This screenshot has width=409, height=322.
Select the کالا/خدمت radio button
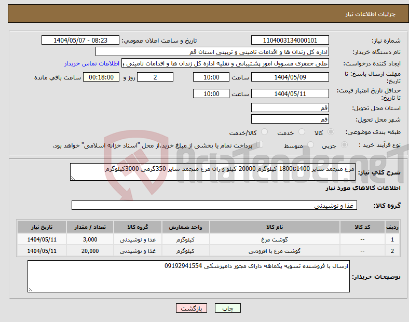tap(264, 132)
